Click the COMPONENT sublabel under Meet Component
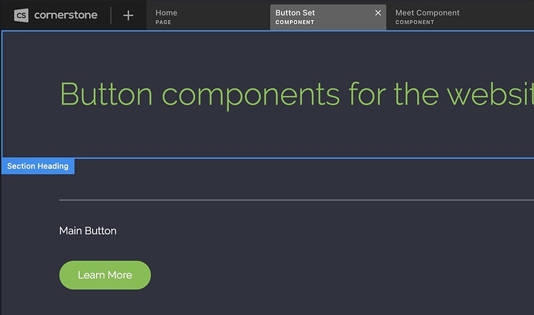This screenshot has height=315, width=534. click(x=415, y=22)
